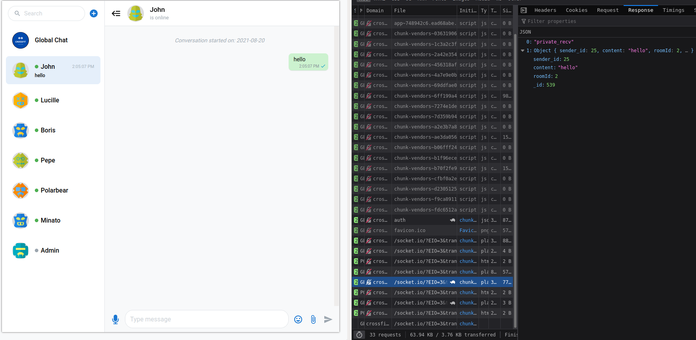Toggle the devtools details sidebar pane icon

pos(524,10)
